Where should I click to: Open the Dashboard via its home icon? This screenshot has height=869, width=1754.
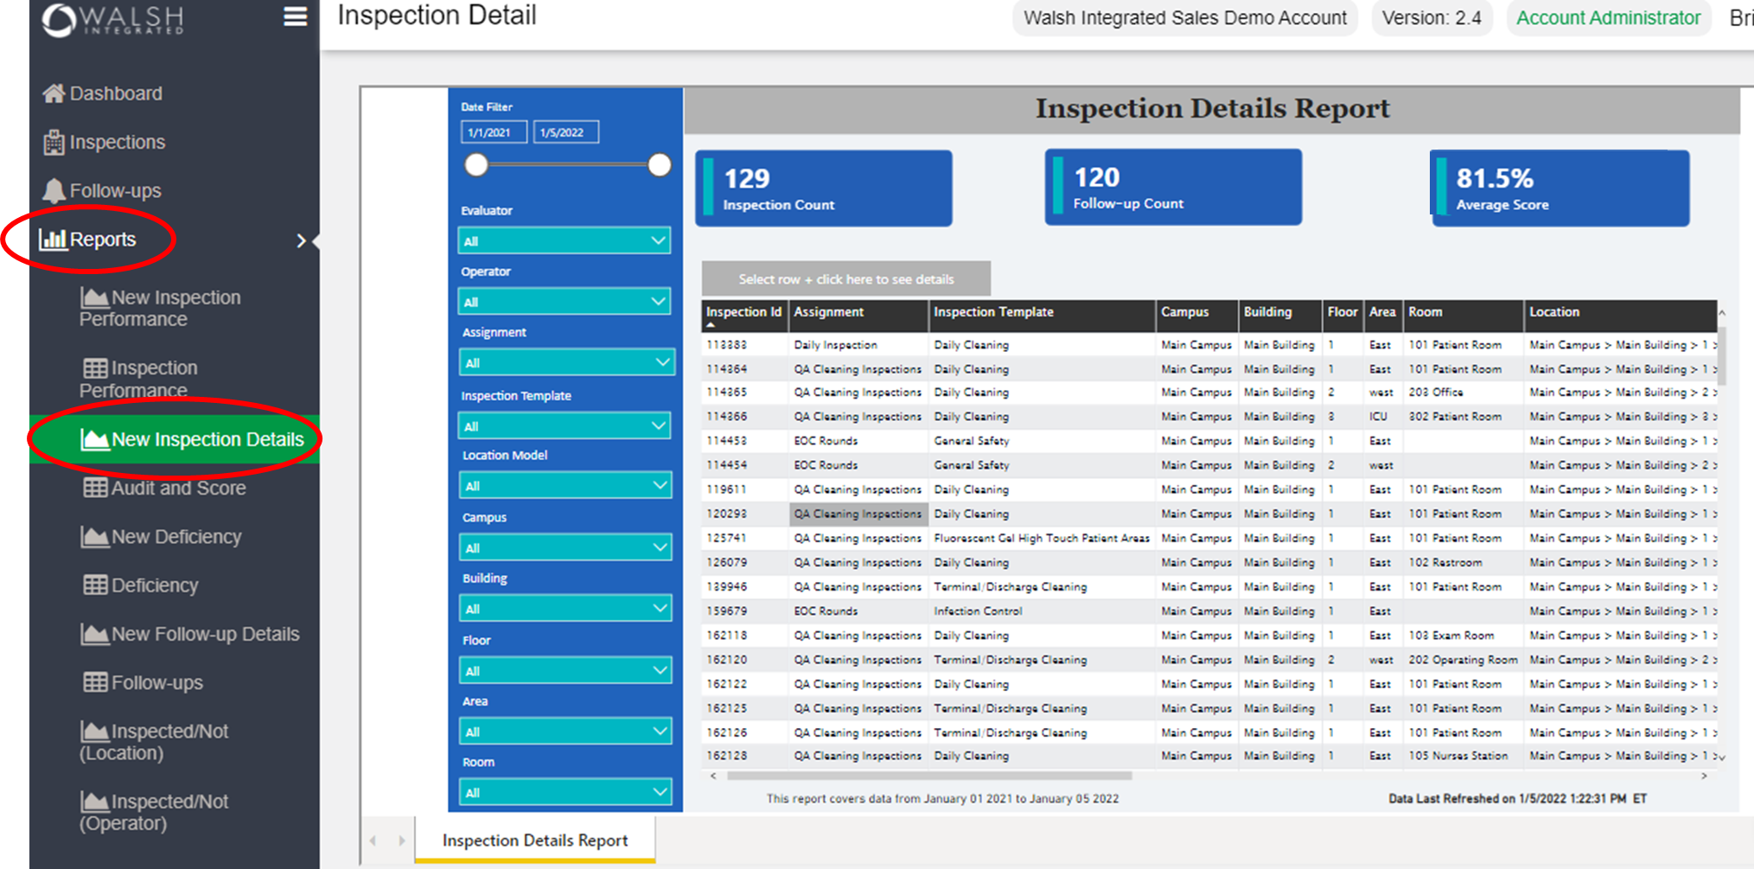coord(52,93)
